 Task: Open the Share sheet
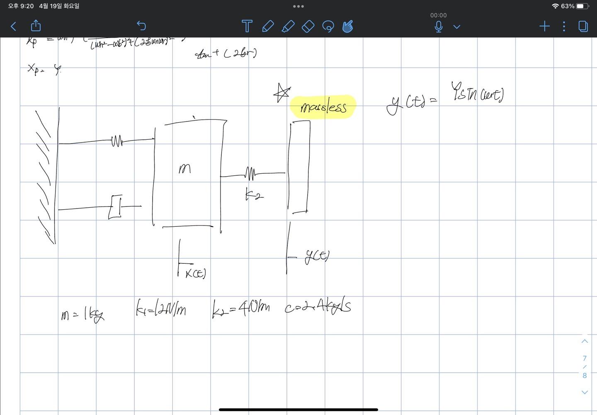[36, 26]
